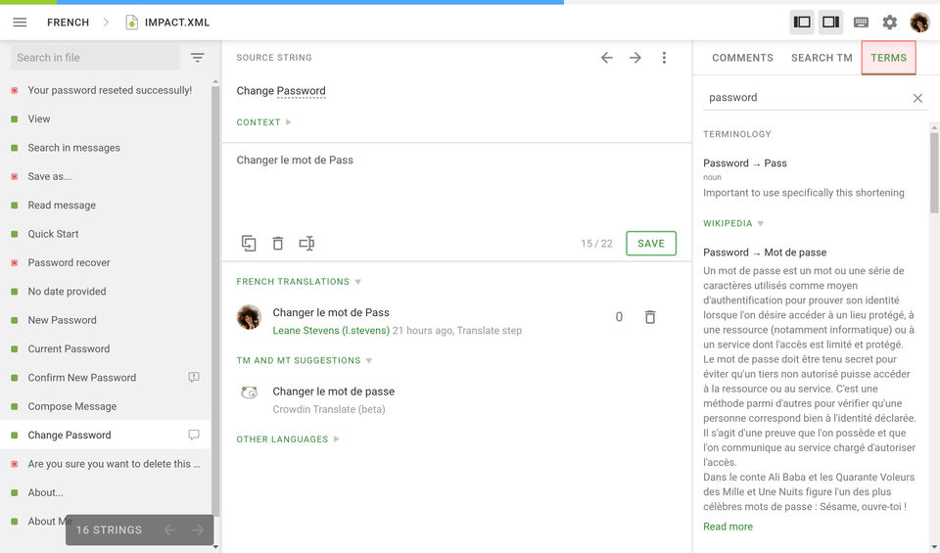The width and height of the screenshot is (940, 553).
Task: Copy source to translation field
Action: click(x=249, y=244)
